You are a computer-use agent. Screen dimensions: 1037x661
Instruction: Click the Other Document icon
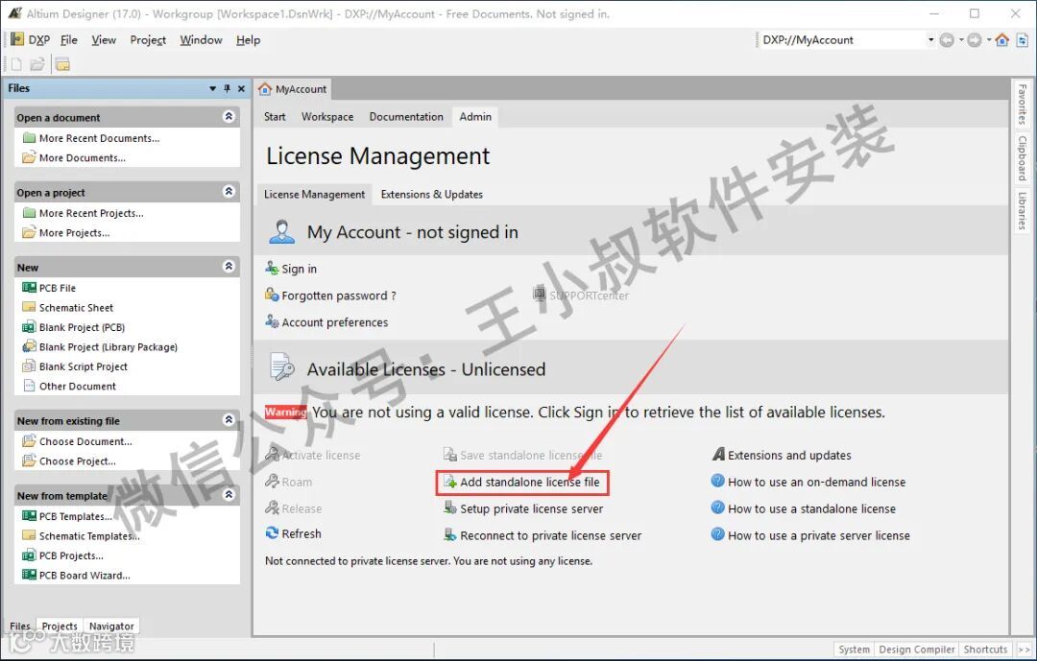click(29, 386)
